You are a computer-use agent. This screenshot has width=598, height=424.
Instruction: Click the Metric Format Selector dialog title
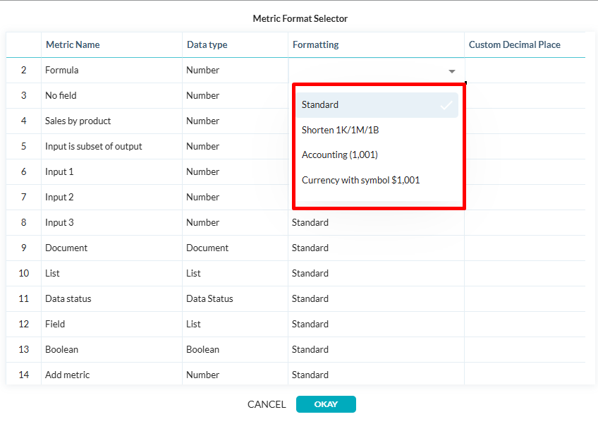tap(300, 19)
